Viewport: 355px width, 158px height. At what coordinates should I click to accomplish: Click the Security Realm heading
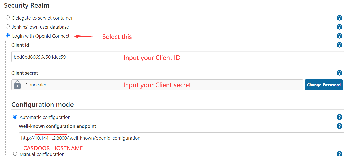(26, 5)
